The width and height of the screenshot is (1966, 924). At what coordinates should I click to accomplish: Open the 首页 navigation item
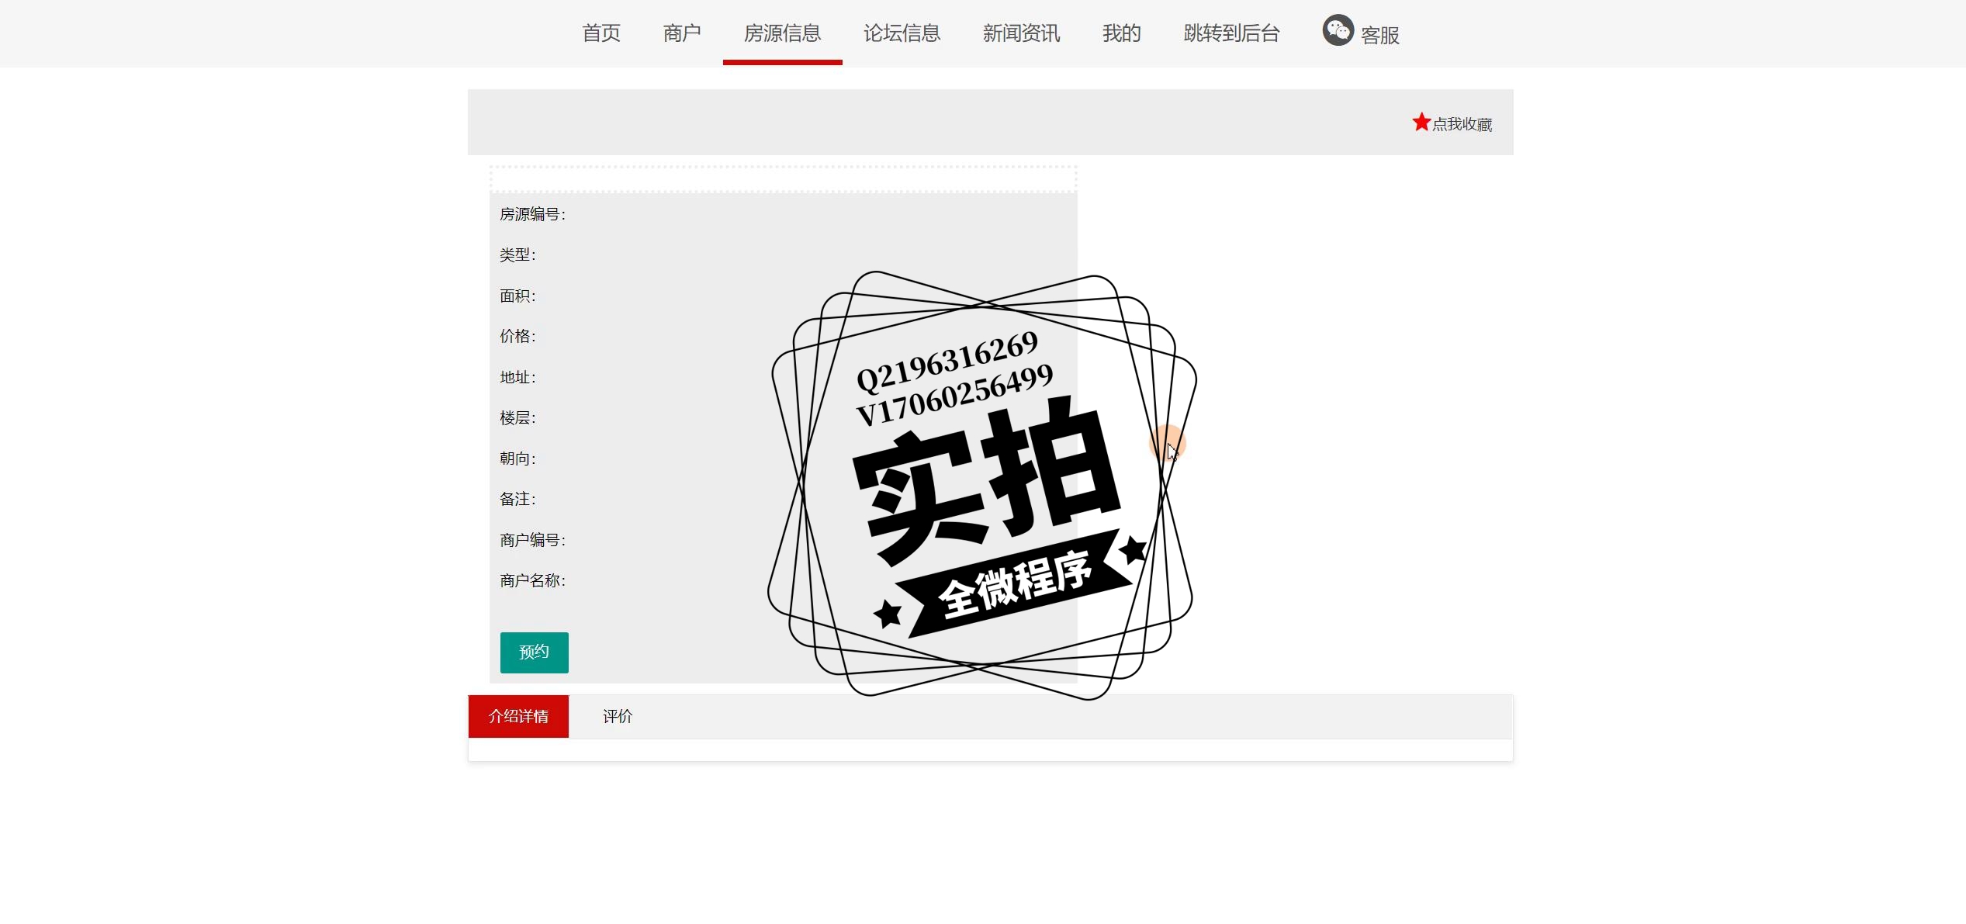click(x=601, y=33)
